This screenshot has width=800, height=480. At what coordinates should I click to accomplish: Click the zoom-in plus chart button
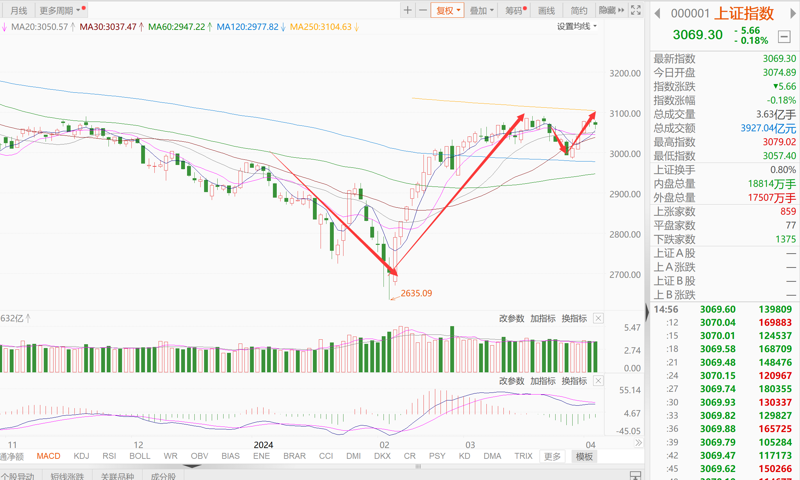(x=408, y=10)
